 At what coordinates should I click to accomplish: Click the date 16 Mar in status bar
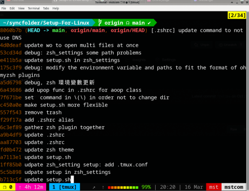(x=194, y=187)
